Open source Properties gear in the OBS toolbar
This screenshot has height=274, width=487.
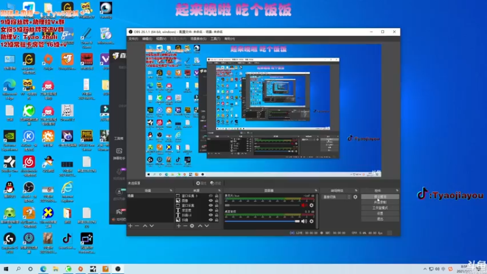201,183
